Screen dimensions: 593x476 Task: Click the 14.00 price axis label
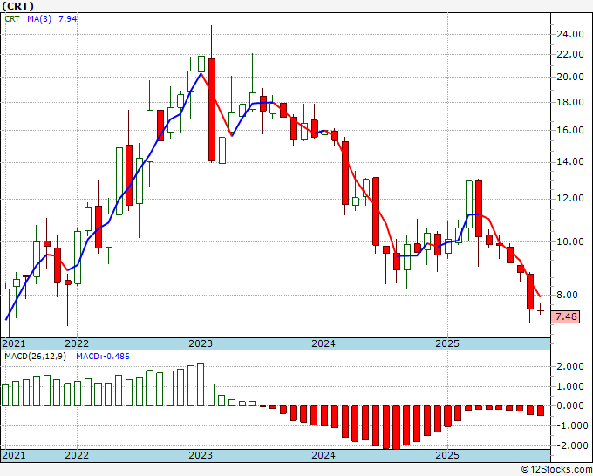[570, 162]
